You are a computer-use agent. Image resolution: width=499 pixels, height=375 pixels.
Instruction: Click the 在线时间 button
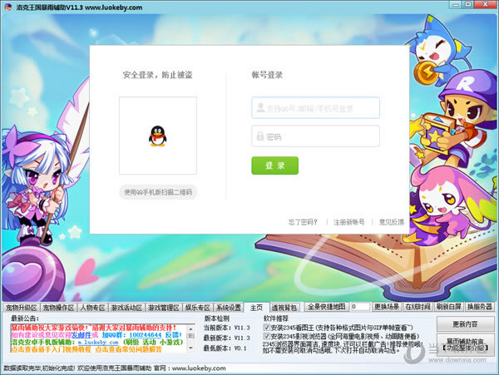[x=417, y=307]
